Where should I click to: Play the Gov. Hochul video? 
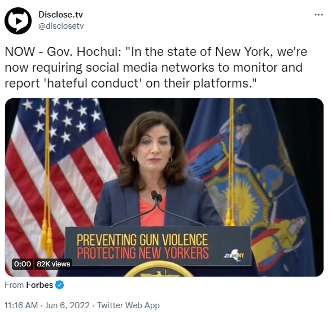164,187
